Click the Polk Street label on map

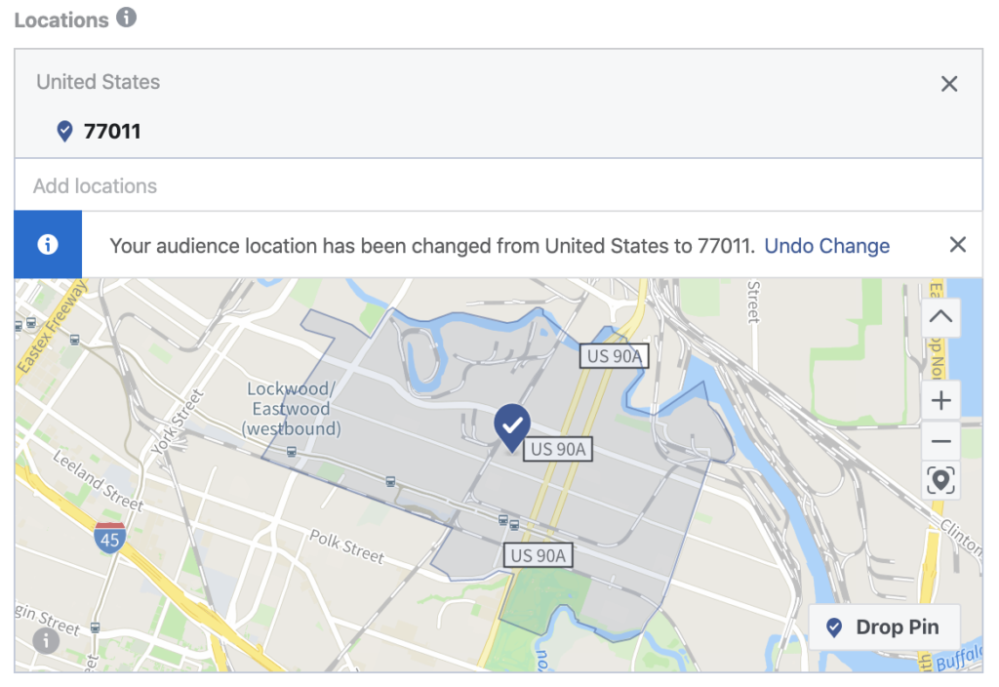[346, 546]
